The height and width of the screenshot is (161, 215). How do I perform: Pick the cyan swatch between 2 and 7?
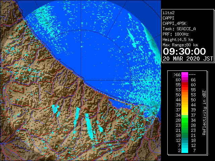point(185,150)
